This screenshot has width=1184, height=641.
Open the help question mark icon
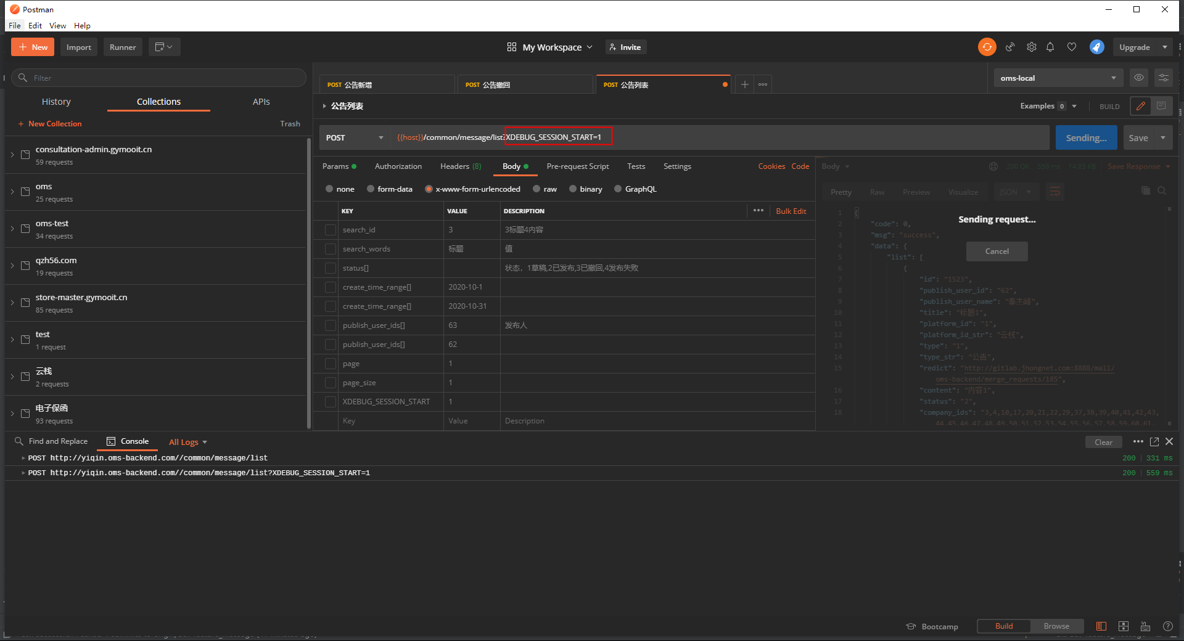pos(1168,626)
